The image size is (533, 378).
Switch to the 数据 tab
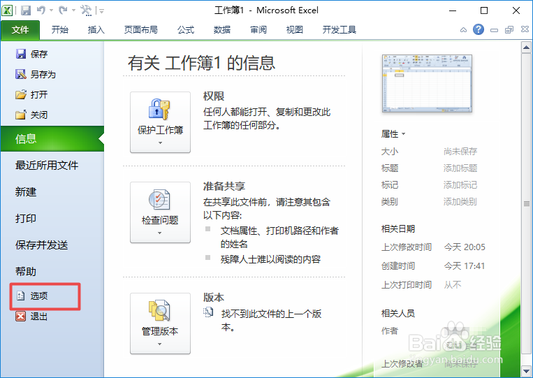tap(222, 30)
